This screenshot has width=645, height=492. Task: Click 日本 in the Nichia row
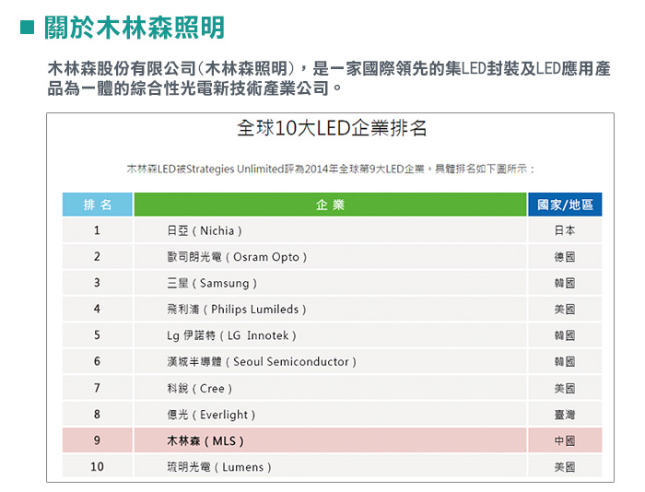click(x=565, y=230)
